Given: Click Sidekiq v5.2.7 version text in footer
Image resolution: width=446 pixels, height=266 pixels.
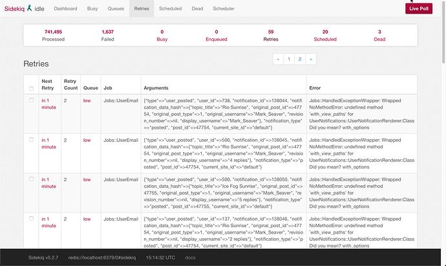Looking at the screenshot, I should point(43,258).
